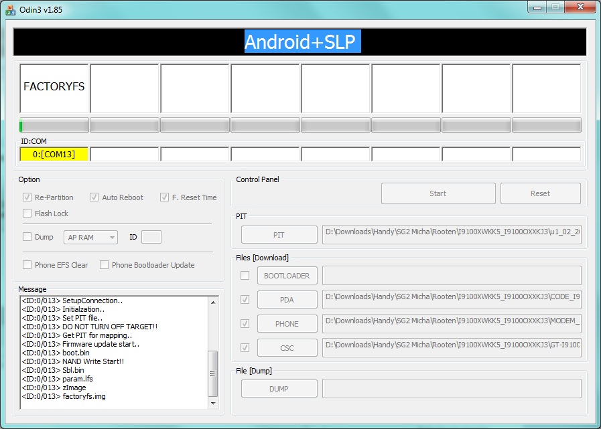Click the 'Get PIT for mapping..' log line
Viewport: 601px width, 429px height.
[x=77, y=335]
